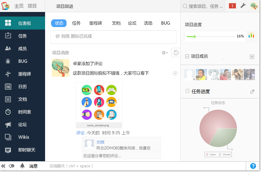Screen dimensions: 262x174
Task: Go to 主页 in the top navigation
Action: [x=19, y=6]
